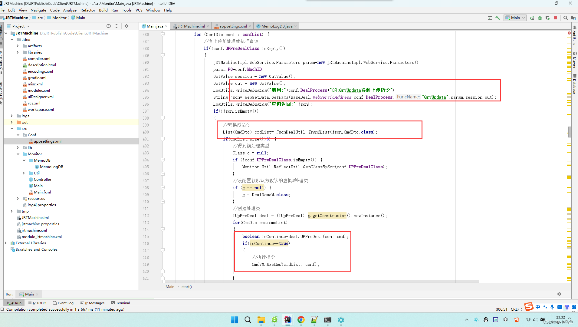Expand the out folder
The image size is (578, 327).
tap(11, 122)
